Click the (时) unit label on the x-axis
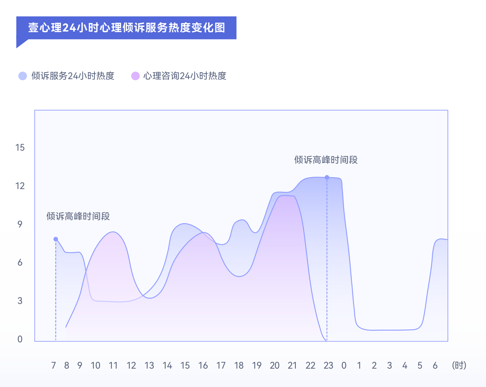Image resolution: width=486 pixels, height=387 pixels. pyautogui.click(x=459, y=365)
